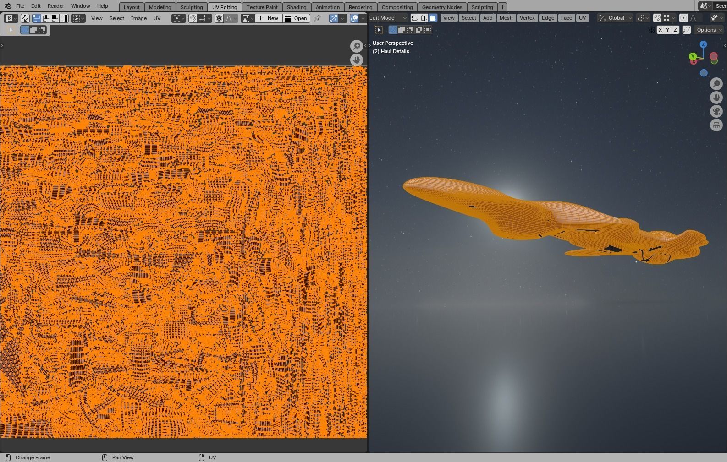The width and height of the screenshot is (727, 462).
Task: Open the Options dropdown
Action: click(709, 30)
